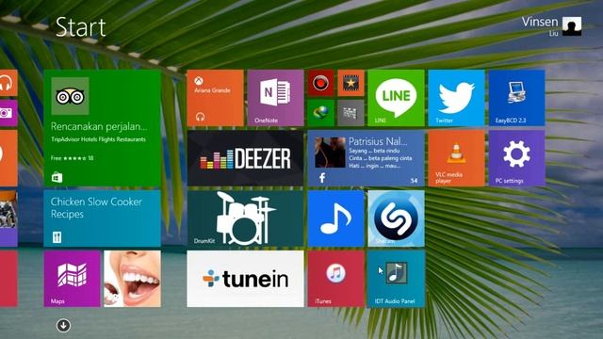Image resolution: width=603 pixels, height=339 pixels.
Task: Launch VLC media player tile
Action: 456,158
